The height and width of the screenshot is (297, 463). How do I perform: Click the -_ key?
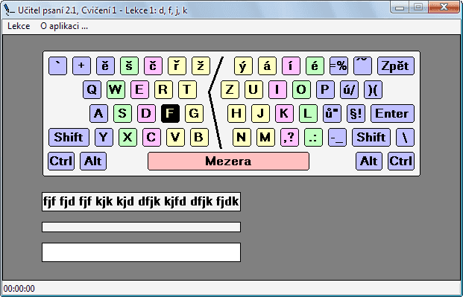337,137
